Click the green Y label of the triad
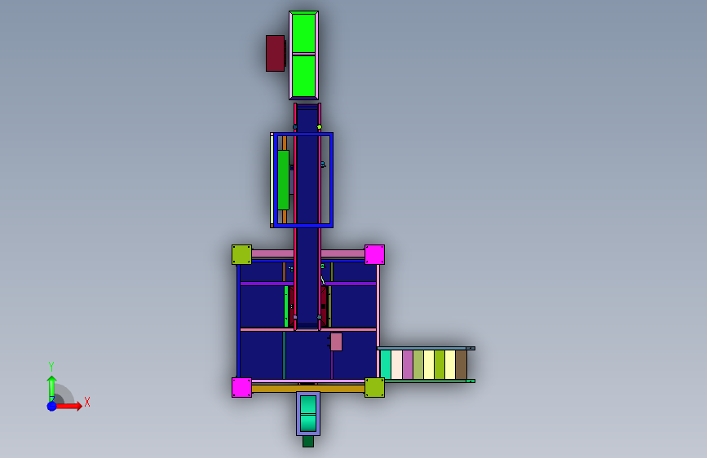This screenshot has width=707, height=458. (51, 367)
